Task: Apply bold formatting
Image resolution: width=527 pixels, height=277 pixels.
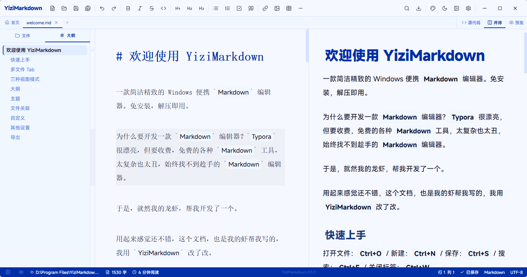Action: [x=128, y=8]
